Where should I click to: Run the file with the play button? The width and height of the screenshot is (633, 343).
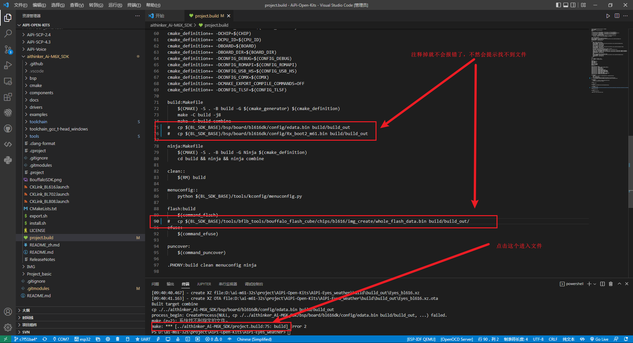click(x=608, y=16)
